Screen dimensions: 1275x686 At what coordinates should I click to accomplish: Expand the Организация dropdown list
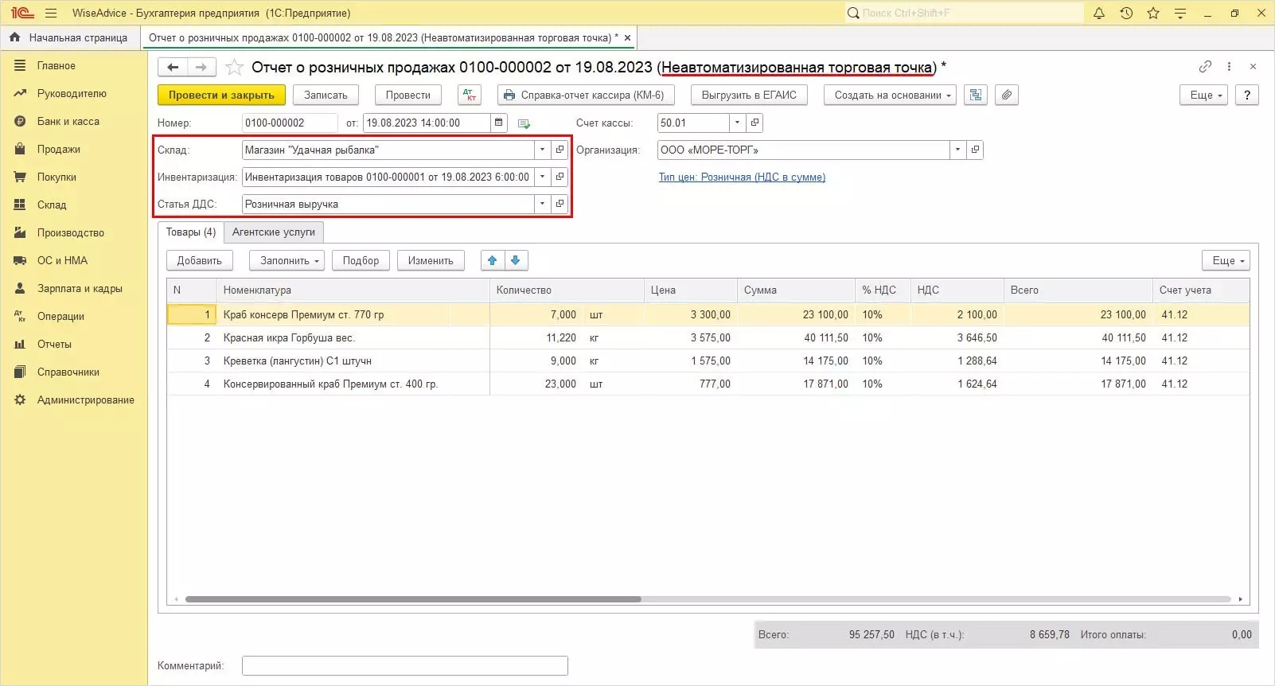coord(957,150)
